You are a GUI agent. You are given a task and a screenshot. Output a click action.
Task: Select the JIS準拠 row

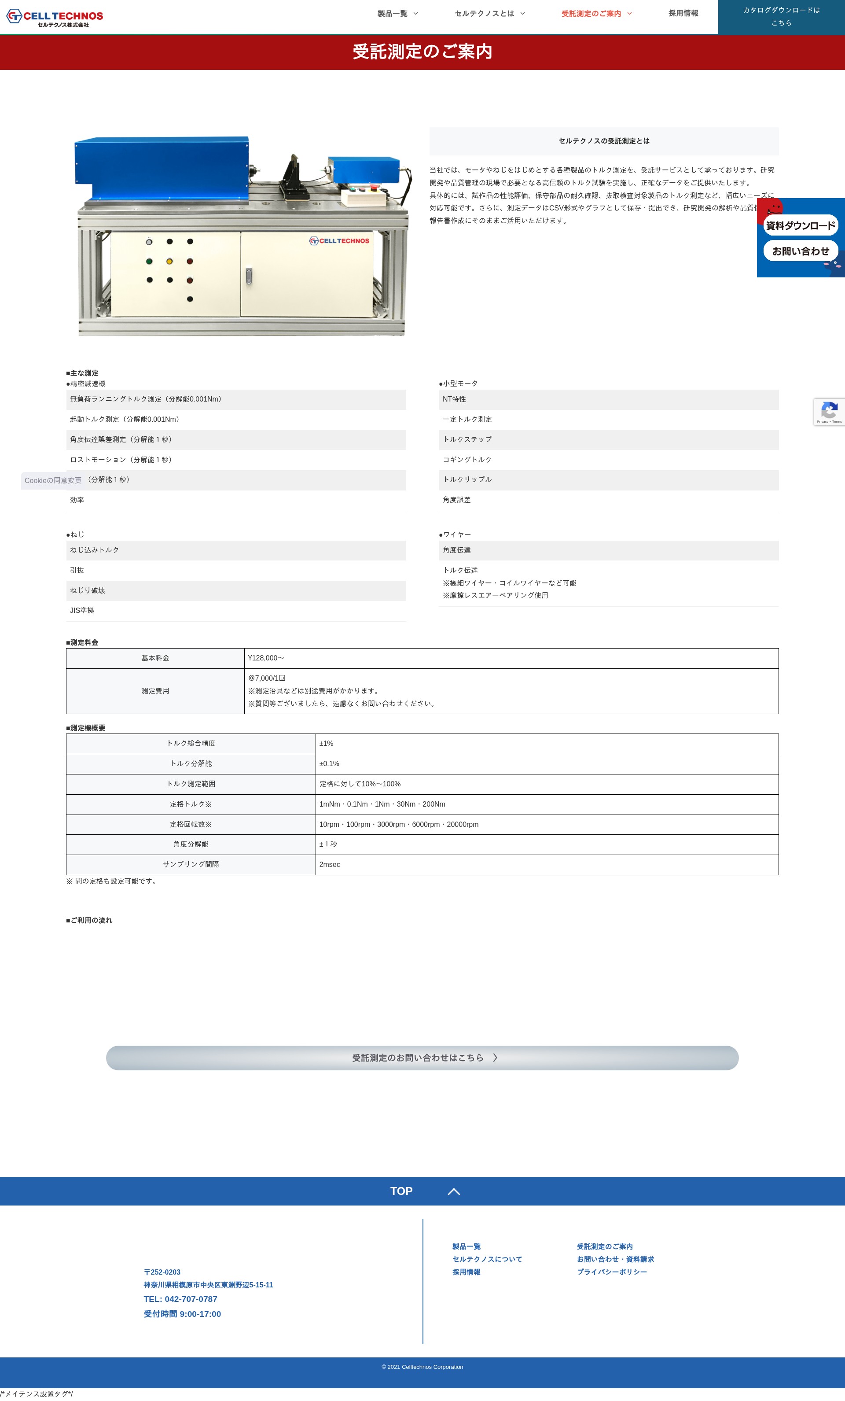(236, 611)
